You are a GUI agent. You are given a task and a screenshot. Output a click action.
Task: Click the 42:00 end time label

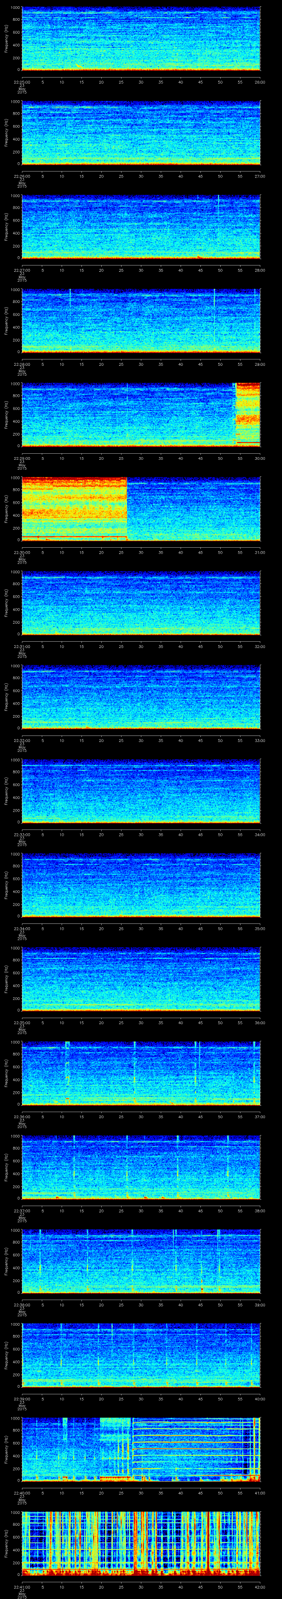click(x=260, y=1587)
